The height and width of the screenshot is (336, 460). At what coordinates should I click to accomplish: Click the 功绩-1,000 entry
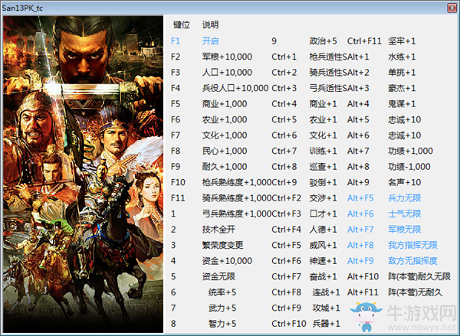409,167
